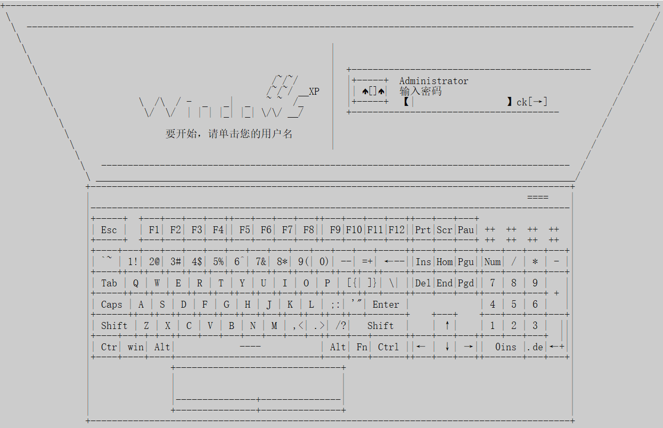This screenshot has width=663, height=428.
Task: Click the Pgd page down key
Action: (x=466, y=283)
